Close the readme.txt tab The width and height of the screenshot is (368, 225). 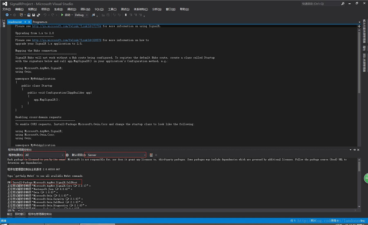click(29, 22)
